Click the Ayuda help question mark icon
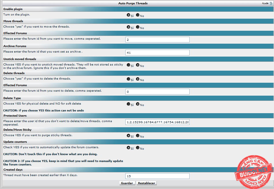 [x=271, y=3]
